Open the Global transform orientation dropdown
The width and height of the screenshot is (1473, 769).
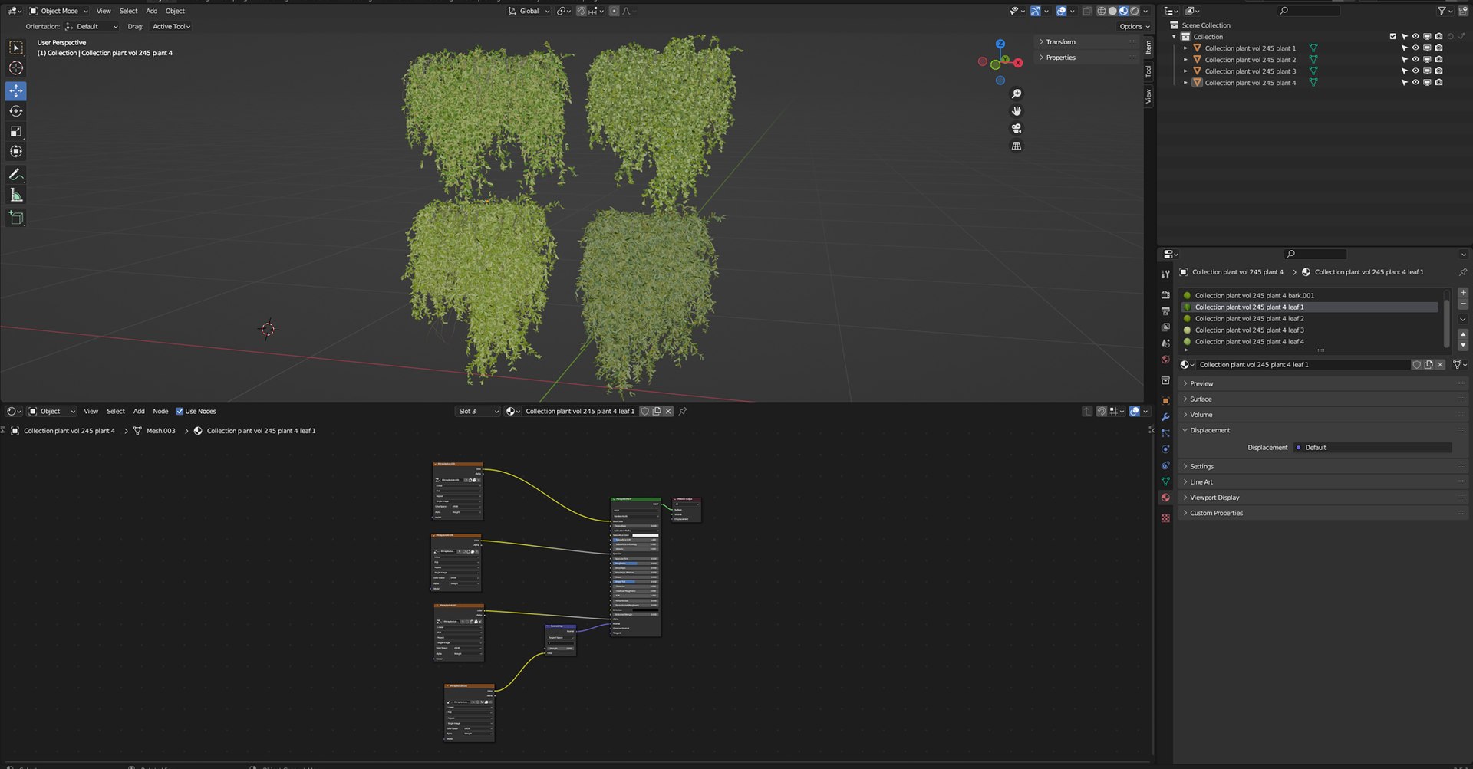pyautogui.click(x=529, y=12)
